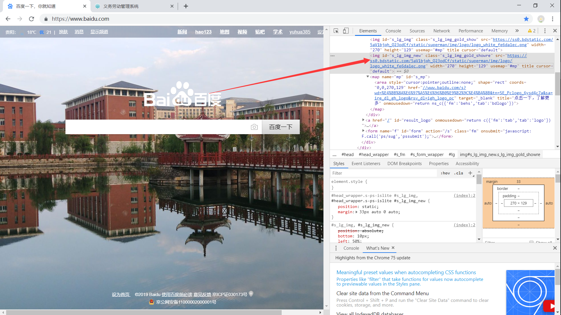Open the Memory tab
Screen dimensions: 561x315
(x=500, y=31)
